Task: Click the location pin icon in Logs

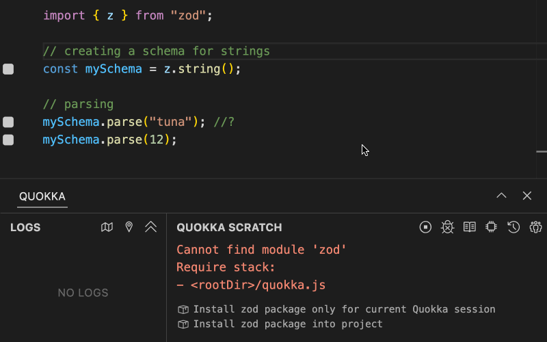Action: [x=129, y=227]
